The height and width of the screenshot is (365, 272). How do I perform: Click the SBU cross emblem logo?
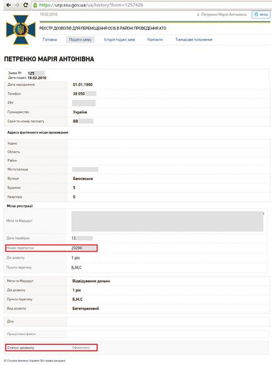coord(21,29)
